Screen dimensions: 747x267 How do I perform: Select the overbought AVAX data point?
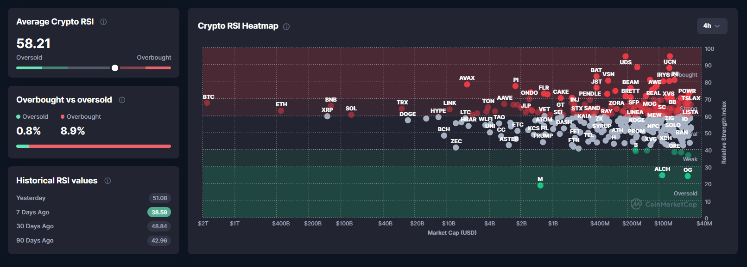coord(466,84)
